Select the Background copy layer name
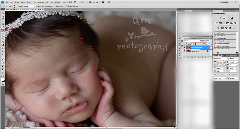The height and width of the screenshot is (129, 240). click(197, 47)
